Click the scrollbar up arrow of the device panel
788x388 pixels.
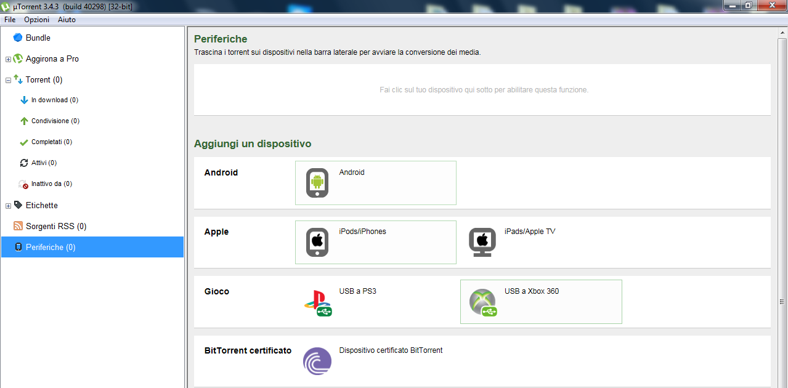[782, 32]
